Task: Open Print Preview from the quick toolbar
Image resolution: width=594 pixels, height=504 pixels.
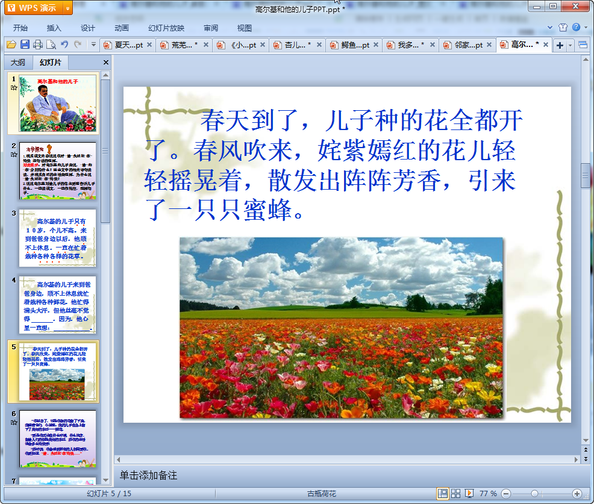Action: (x=51, y=45)
